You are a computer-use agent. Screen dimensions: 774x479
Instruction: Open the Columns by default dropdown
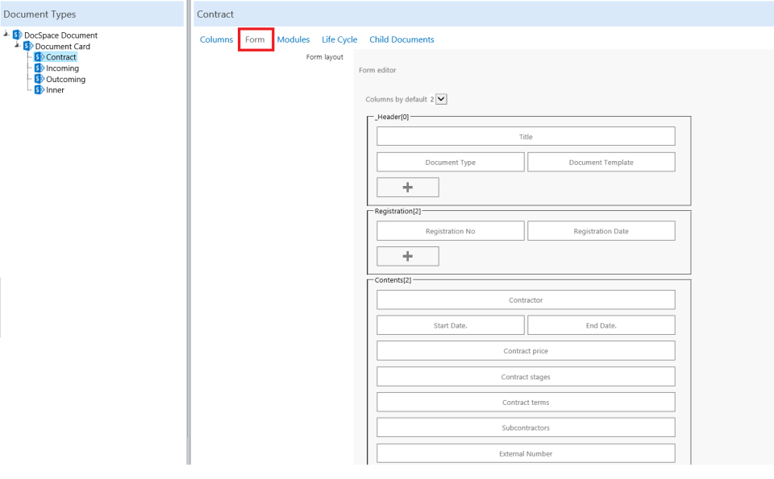441,99
